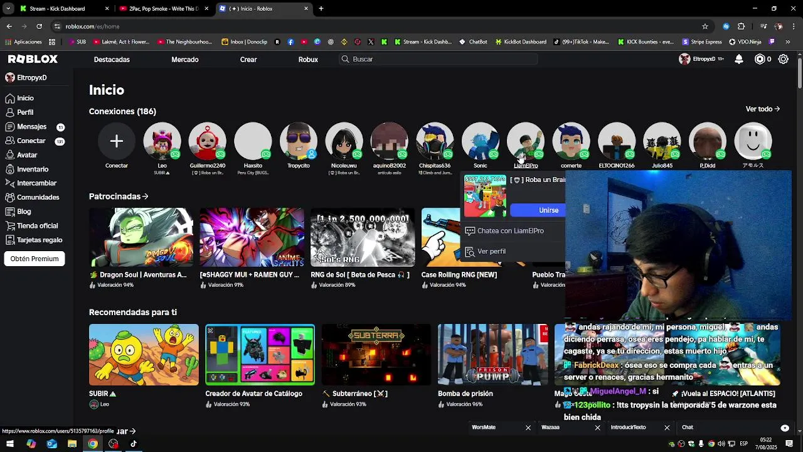Screen dimensions: 803x452
Task: Open Mercado in the top navigation
Action: pyautogui.click(x=185, y=59)
